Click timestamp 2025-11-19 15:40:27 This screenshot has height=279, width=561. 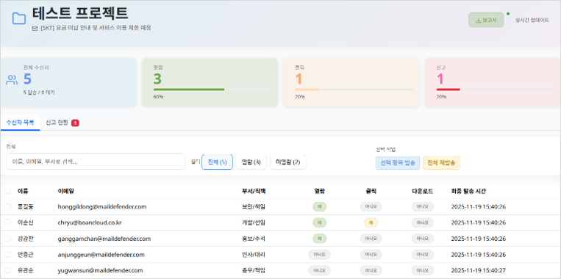click(479, 270)
